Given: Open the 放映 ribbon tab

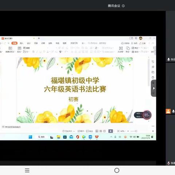Looking at the screenshot, I should click(x=50, y=43).
